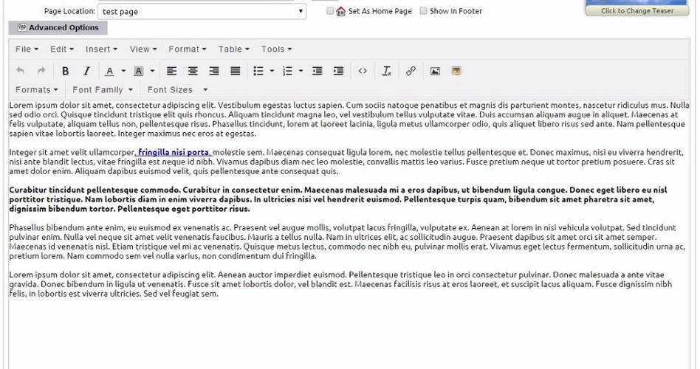
Task: Open the source code view
Action: pyautogui.click(x=363, y=71)
